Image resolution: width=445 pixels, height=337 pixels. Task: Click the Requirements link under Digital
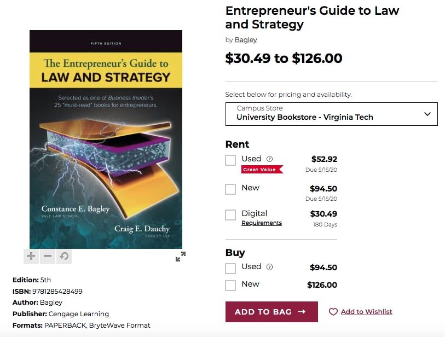(260, 223)
